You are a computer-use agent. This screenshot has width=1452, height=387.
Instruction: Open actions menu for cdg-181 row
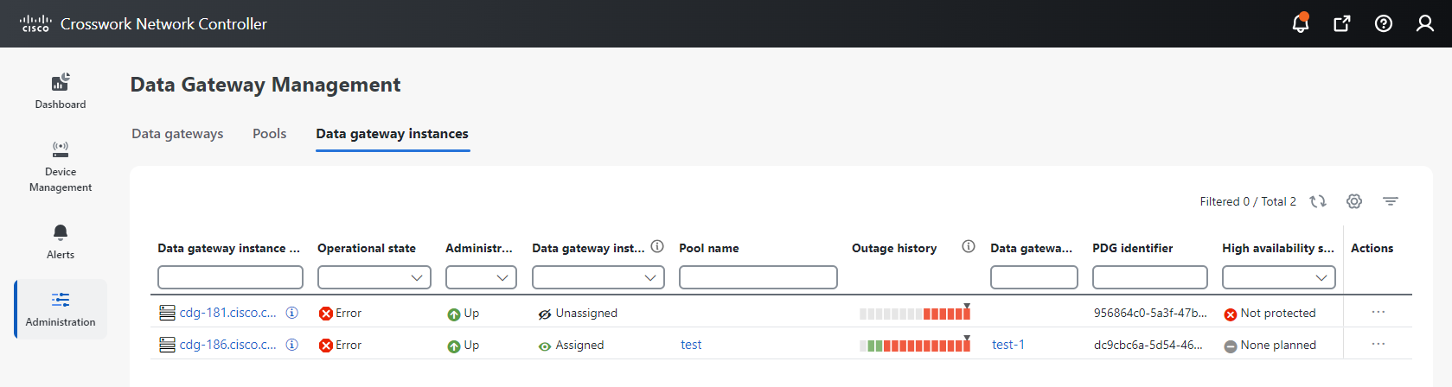point(1378,312)
